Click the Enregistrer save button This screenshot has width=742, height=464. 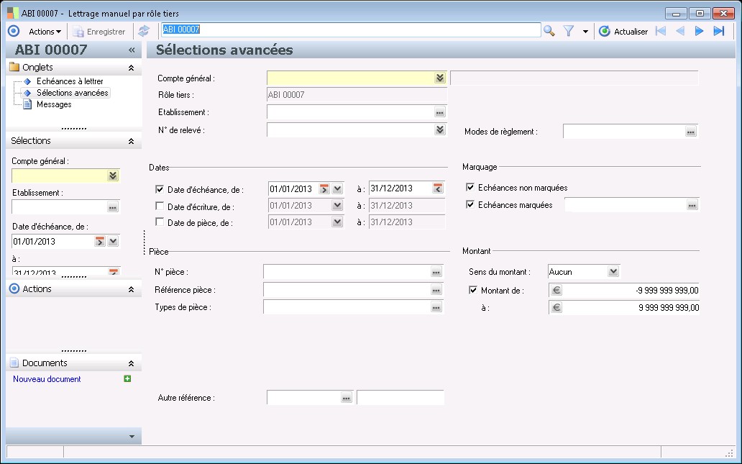coord(99,32)
